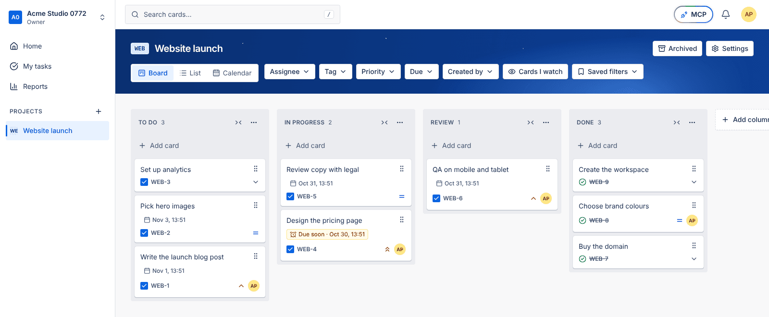This screenshot has height=317, width=769.
Task: Click drag handle on Pick hero images card
Action: 256,205
